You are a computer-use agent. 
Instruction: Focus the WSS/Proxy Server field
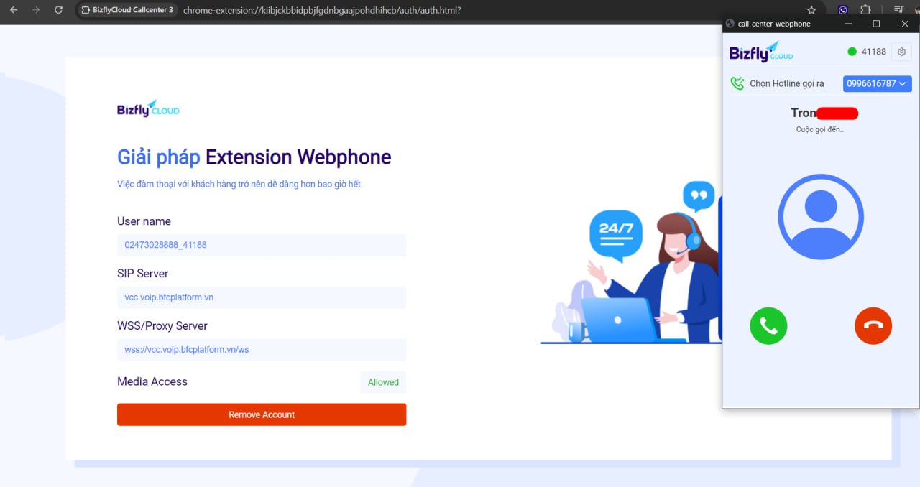coord(262,350)
